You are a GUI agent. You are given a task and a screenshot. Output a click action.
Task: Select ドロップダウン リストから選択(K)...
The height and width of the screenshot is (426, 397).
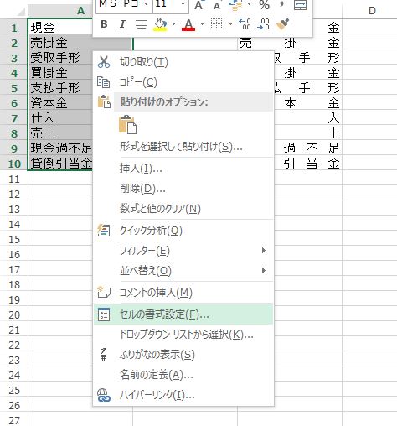click(183, 335)
